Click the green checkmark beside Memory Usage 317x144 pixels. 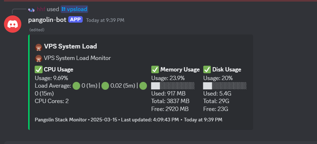coord(155,70)
